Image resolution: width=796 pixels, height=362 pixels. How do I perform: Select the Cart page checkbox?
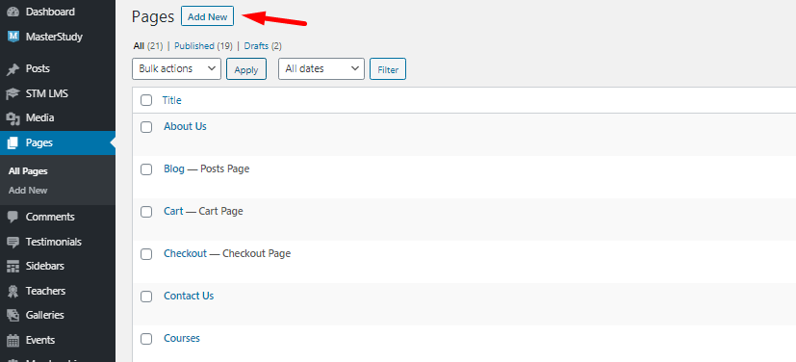146,212
